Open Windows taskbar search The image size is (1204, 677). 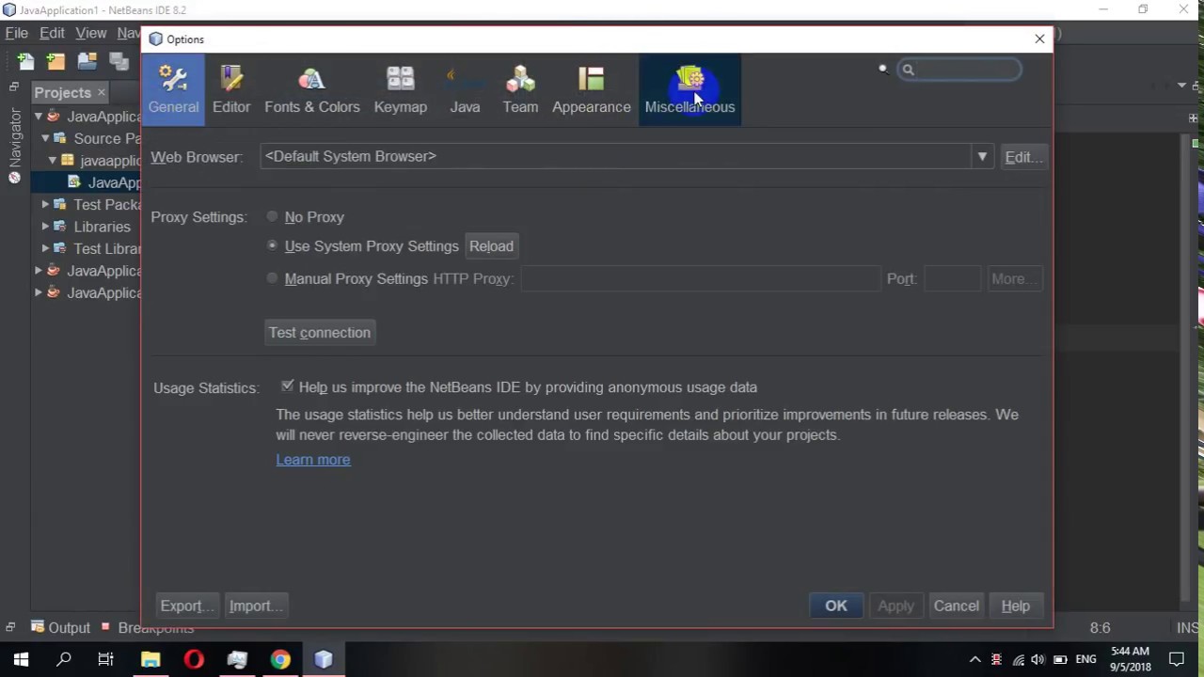(64, 659)
